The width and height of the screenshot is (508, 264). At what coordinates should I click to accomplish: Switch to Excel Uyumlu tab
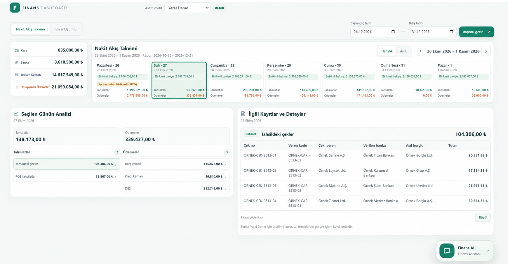66,29
